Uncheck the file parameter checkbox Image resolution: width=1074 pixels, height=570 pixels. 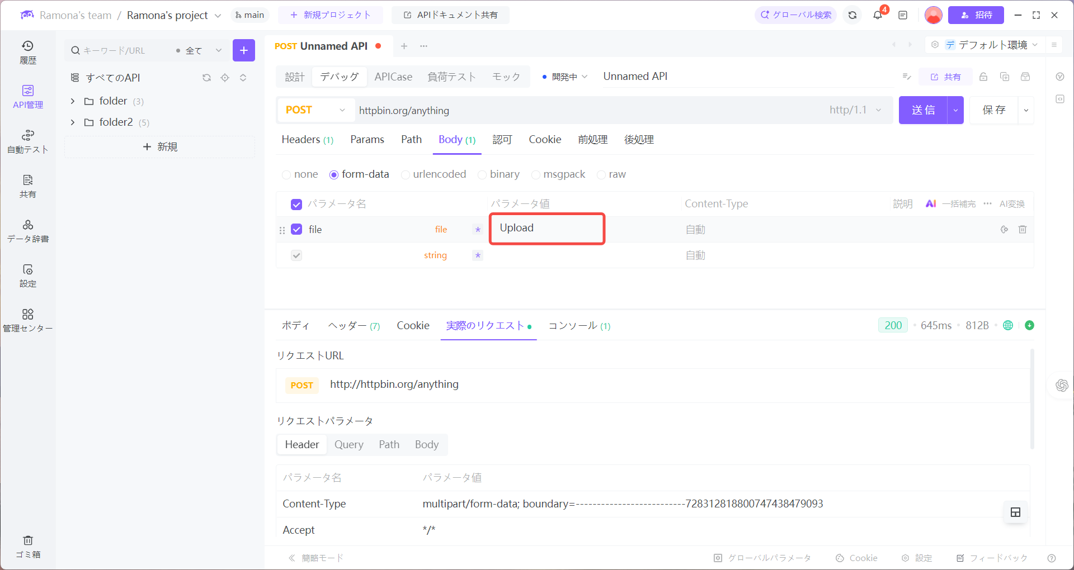296,229
